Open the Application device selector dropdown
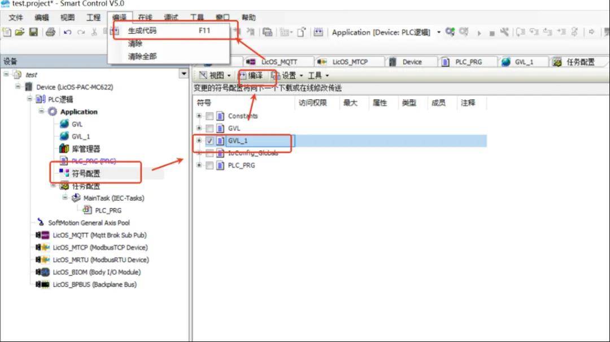The width and height of the screenshot is (610, 342). pyautogui.click(x=439, y=32)
